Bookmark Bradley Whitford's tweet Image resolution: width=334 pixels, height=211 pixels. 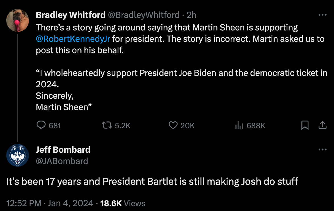tap(305, 125)
